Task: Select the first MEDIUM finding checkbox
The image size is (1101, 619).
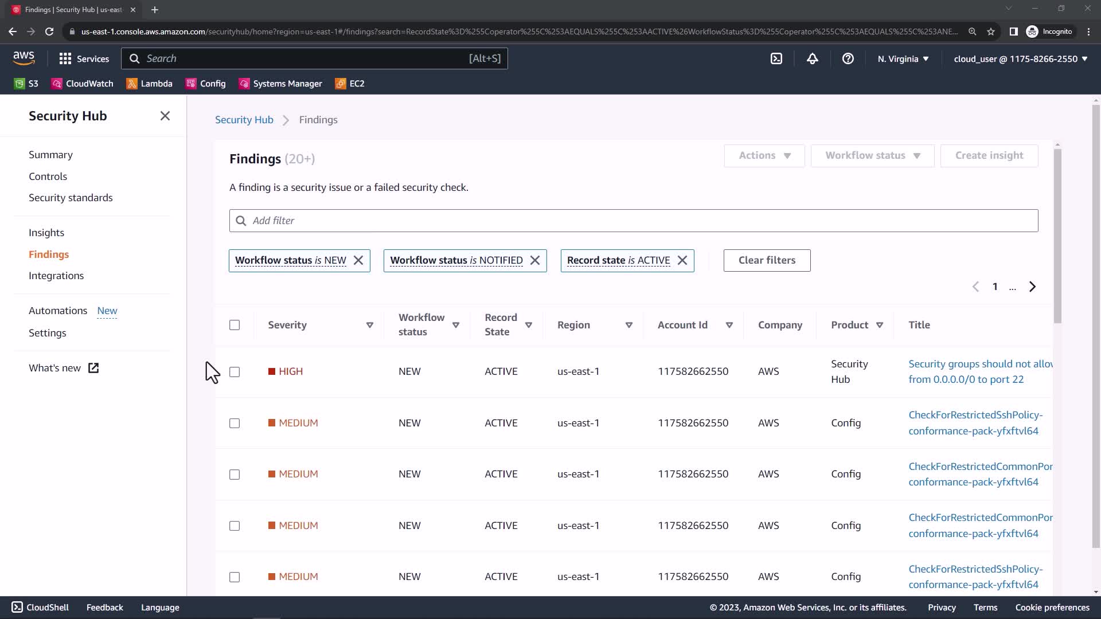Action: (x=235, y=423)
